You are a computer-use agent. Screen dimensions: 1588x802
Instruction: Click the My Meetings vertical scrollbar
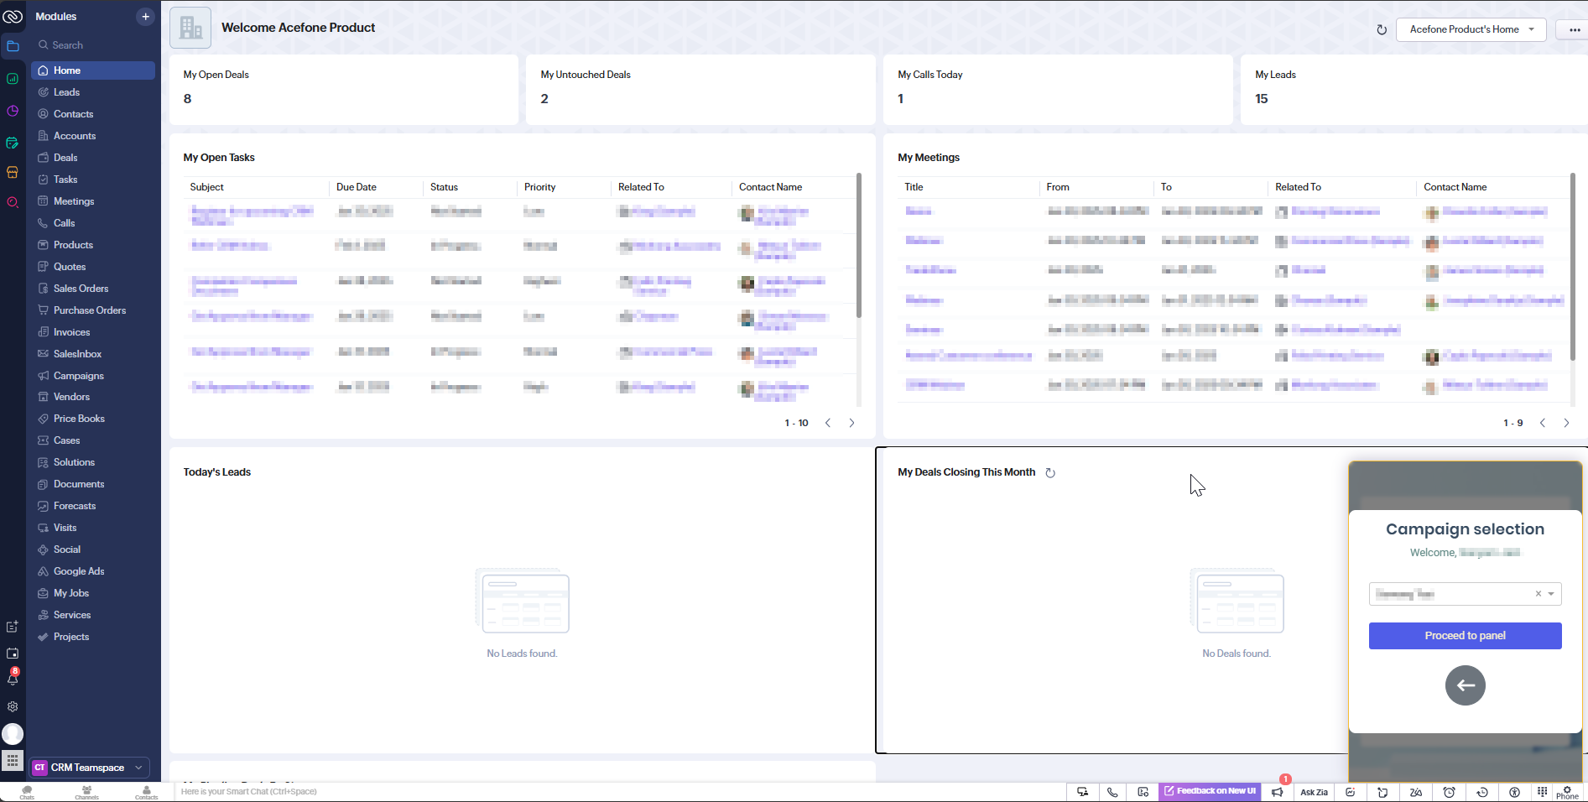coord(1572,266)
